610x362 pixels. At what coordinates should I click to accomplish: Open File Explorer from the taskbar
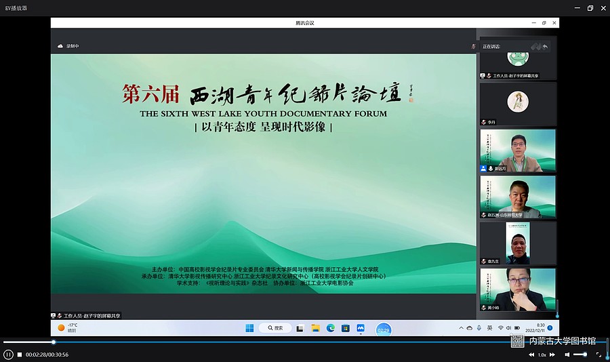(315, 328)
